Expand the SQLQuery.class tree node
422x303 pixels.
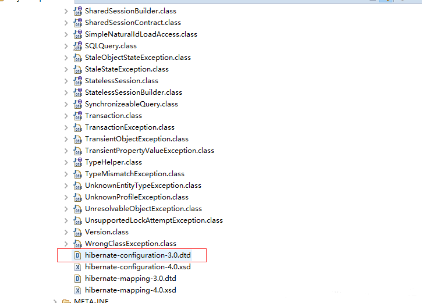point(66,47)
